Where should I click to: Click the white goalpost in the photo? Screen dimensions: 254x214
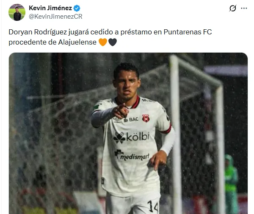175,133
